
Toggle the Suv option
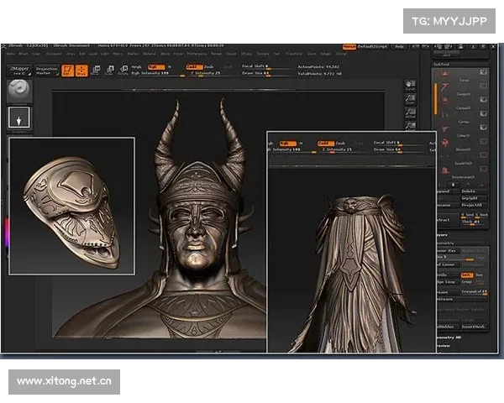[x=480, y=275]
